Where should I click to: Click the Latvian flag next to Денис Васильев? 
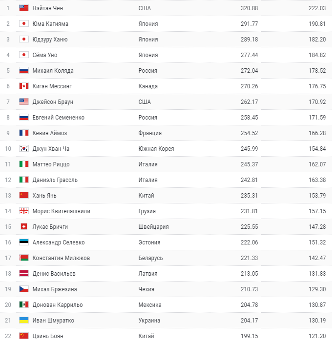coord(24,274)
